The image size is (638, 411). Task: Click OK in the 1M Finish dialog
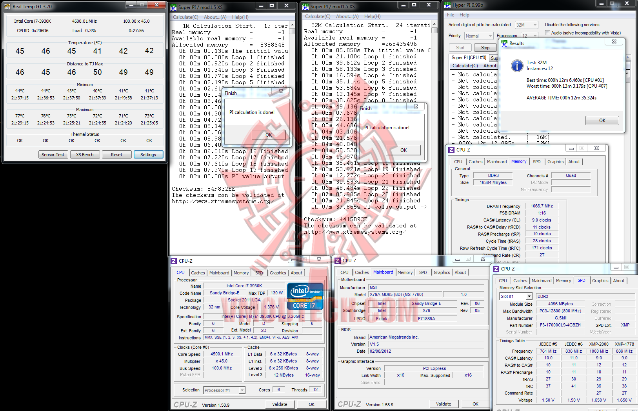[x=269, y=135]
